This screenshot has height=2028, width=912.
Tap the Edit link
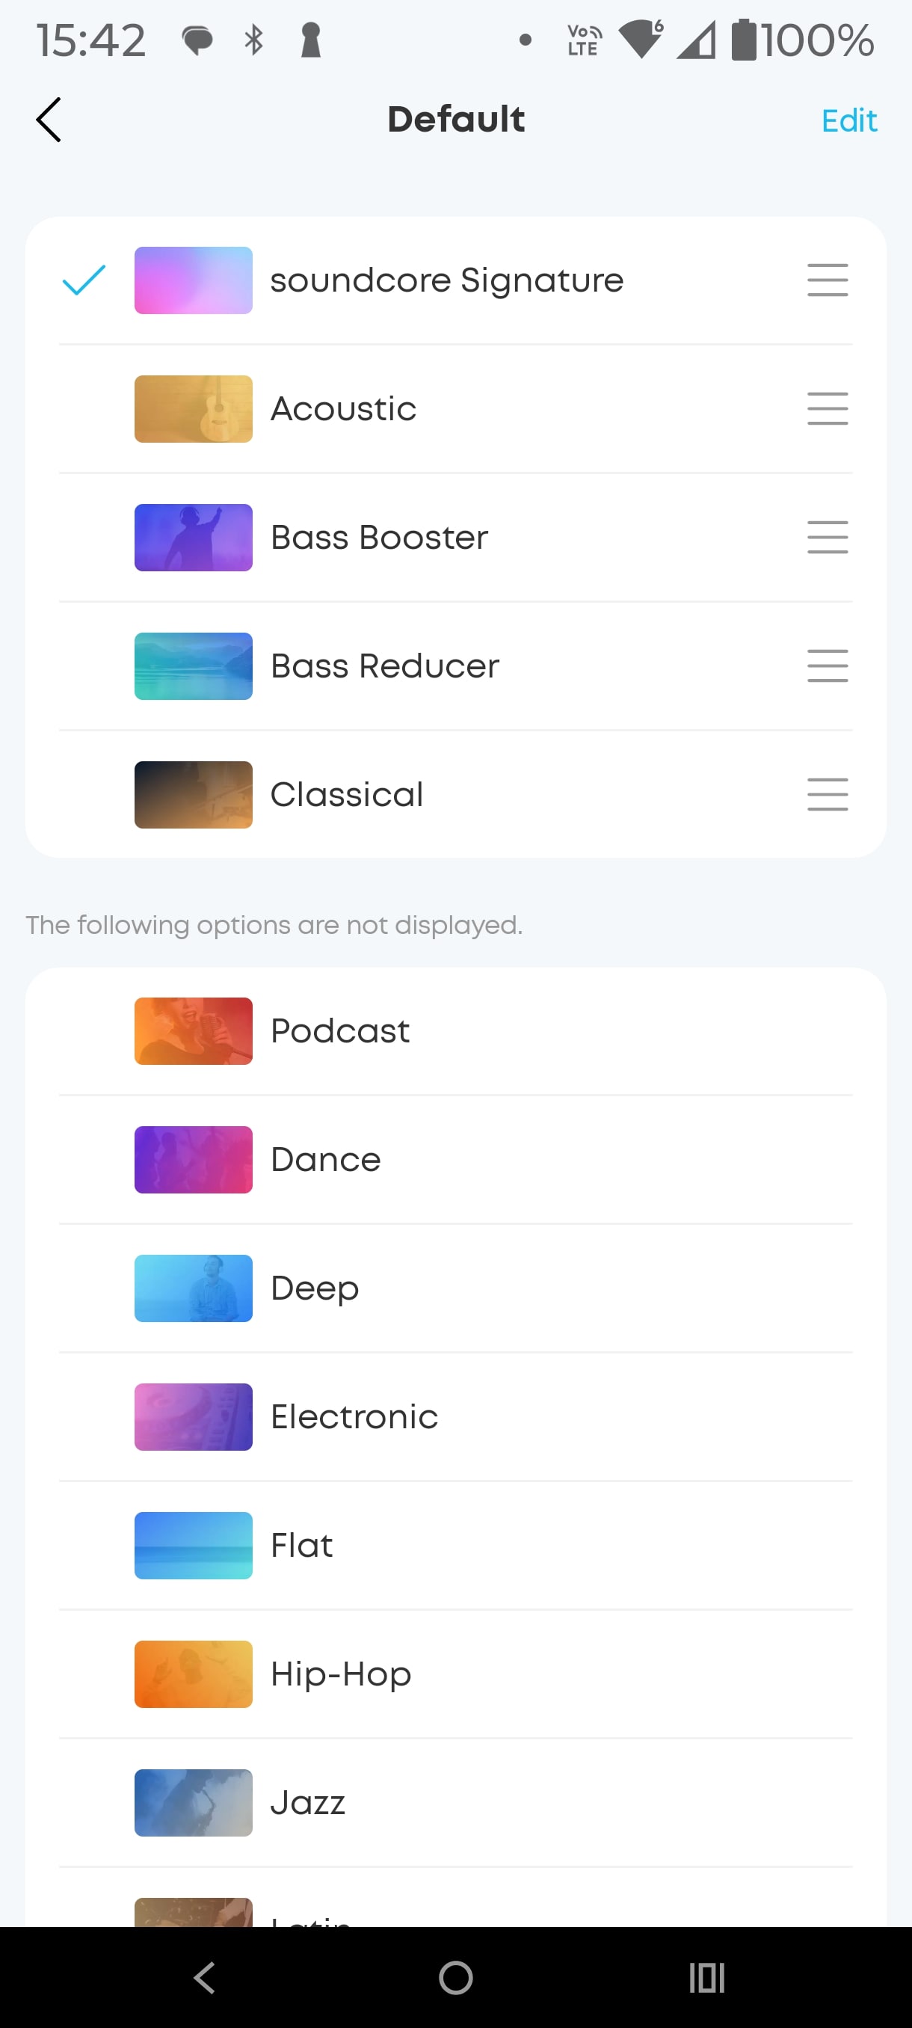coord(848,120)
